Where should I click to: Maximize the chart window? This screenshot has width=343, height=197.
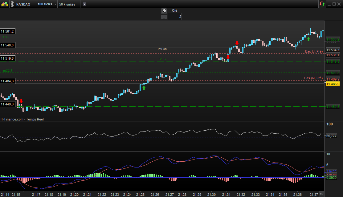(334, 4)
